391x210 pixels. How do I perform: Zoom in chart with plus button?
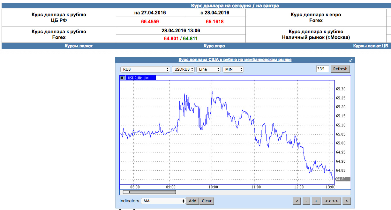[x=316, y=201]
